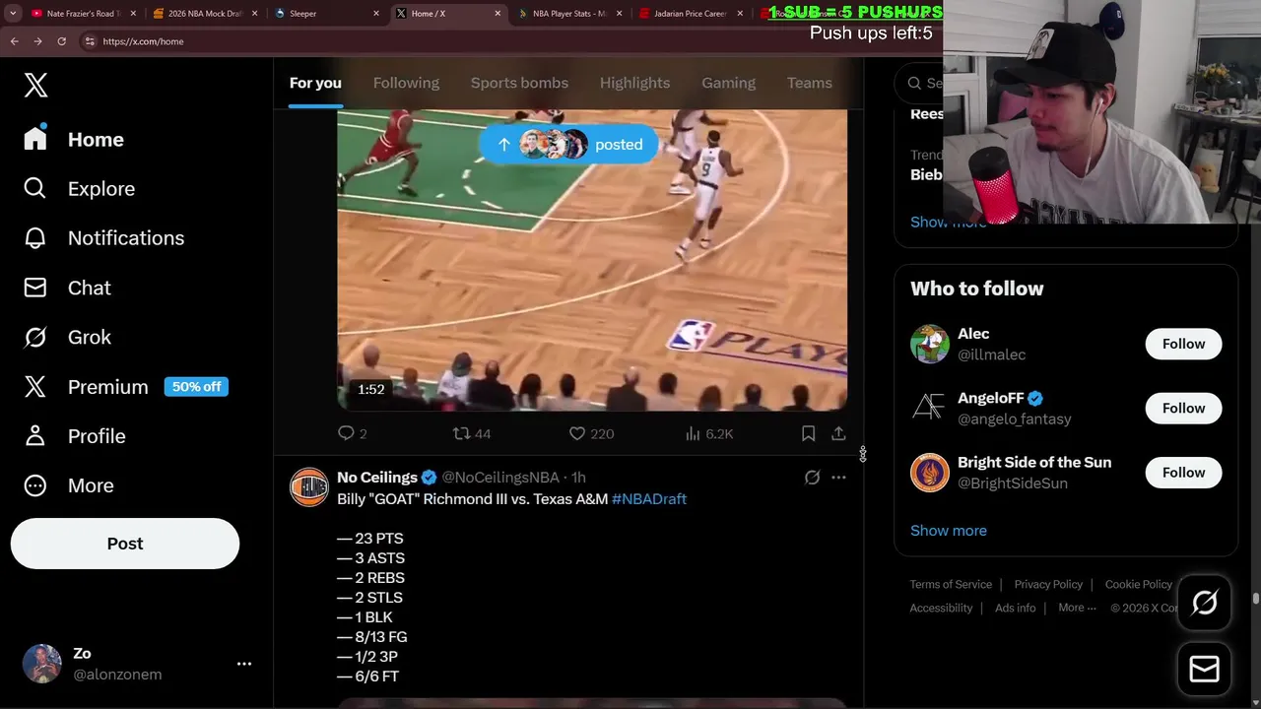Switch to the NBA Player Stats tab
The width and height of the screenshot is (1261, 709).
(569, 14)
